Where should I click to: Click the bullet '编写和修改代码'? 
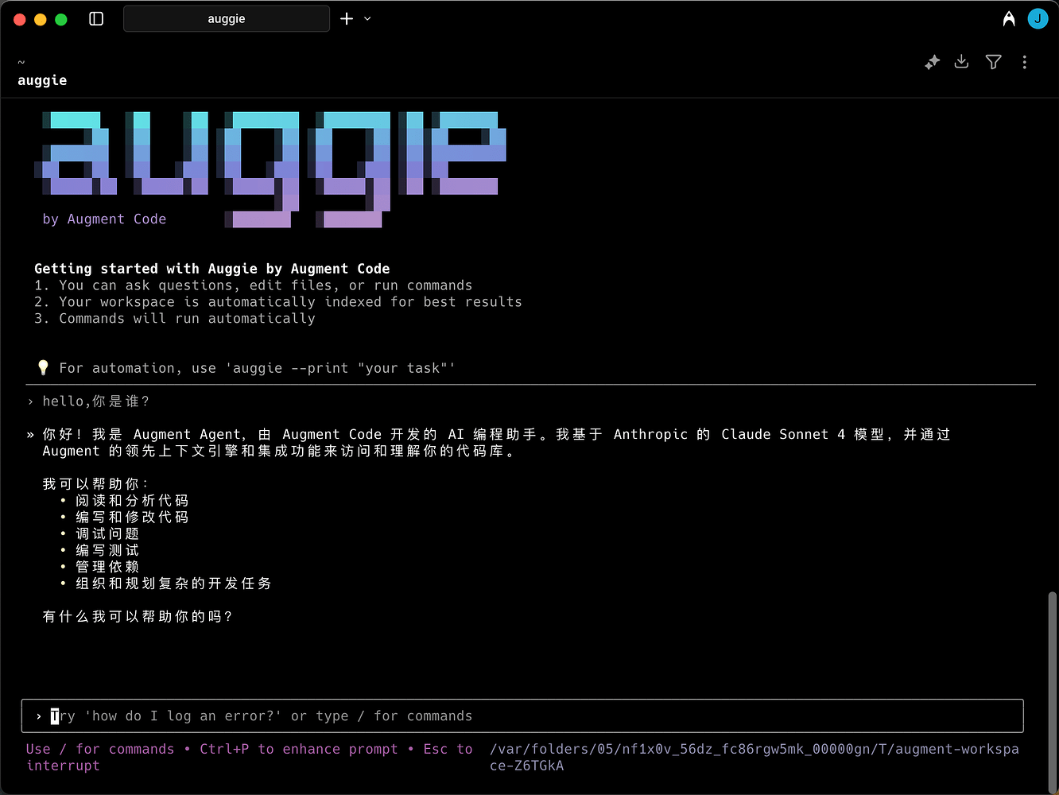[x=132, y=517]
